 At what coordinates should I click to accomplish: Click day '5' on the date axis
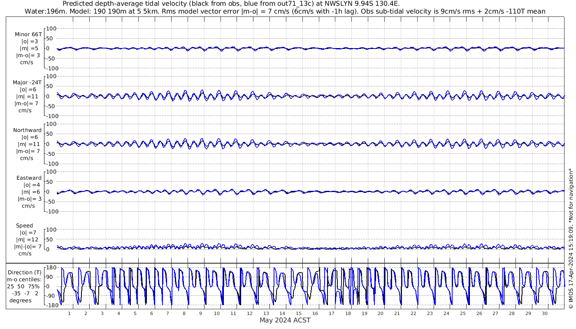pos(135,313)
